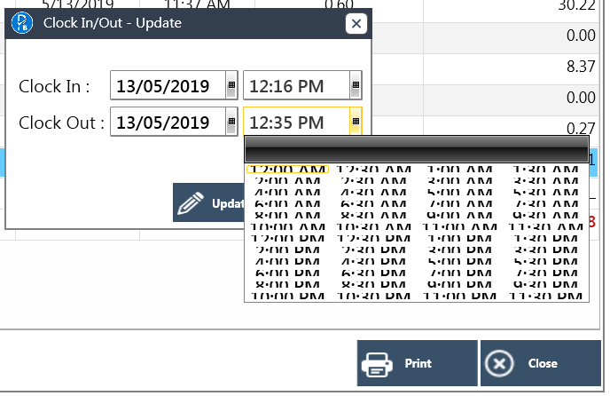This screenshot has height=396, width=610.
Task: Open the Clock In time dropdown
Action: 356,86
